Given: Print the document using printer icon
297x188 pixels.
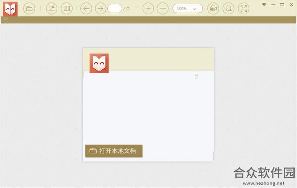Looking at the screenshot, I should coord(213,9).
